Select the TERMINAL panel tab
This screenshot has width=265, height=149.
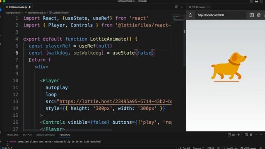pyautogui.click(x=65, y=135)
